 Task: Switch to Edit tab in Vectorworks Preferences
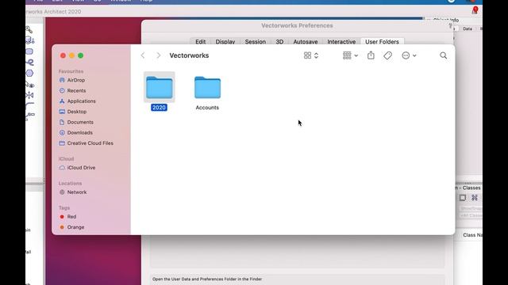point(201,42)
